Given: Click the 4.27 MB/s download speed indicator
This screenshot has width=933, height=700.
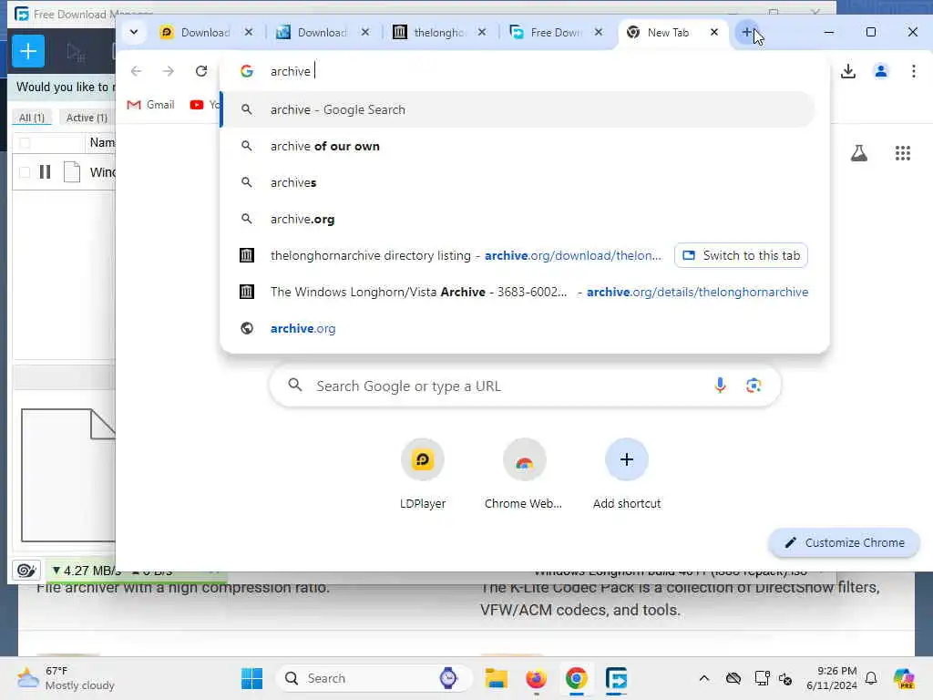Looking at the screenshot, I should tap(87, 571).
